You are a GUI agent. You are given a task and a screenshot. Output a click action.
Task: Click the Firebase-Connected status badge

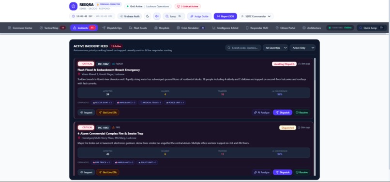click(x=108, y=4)
